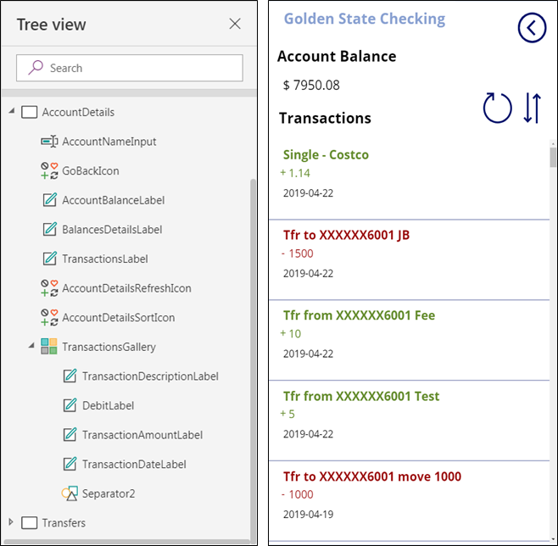Click the tree view Search field
The image size is (558, 546).
[x=130, y=68]
